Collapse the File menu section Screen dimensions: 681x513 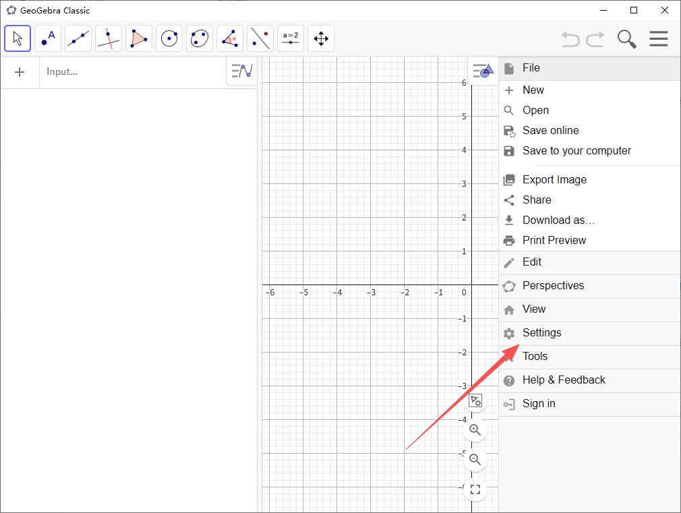pos(590,68)
